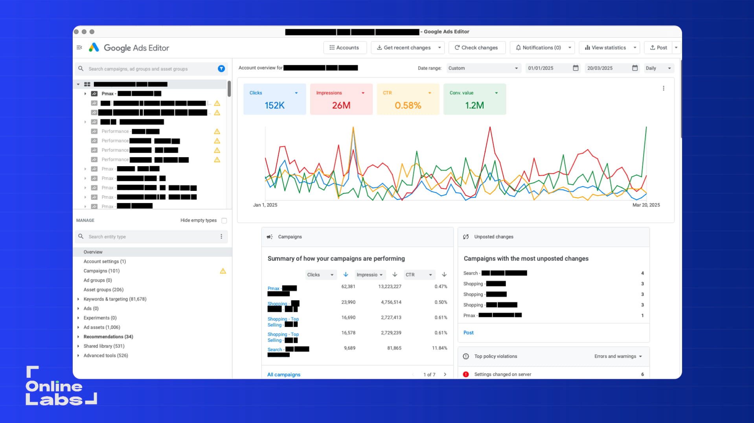Click the Google Ads Editor logo

(129, 48)
